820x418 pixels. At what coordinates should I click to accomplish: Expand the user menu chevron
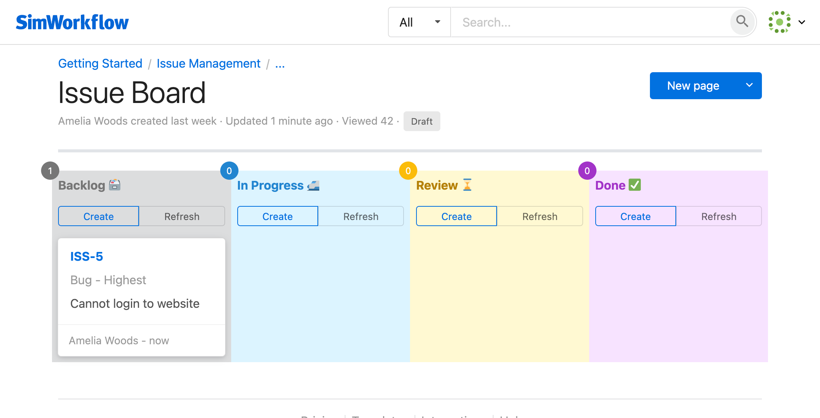pos(802,22)
